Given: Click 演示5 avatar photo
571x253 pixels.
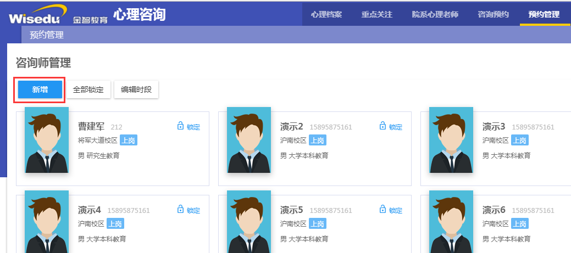Looking at the screenshot, I should pyautogui.click(x=249, y=222).
